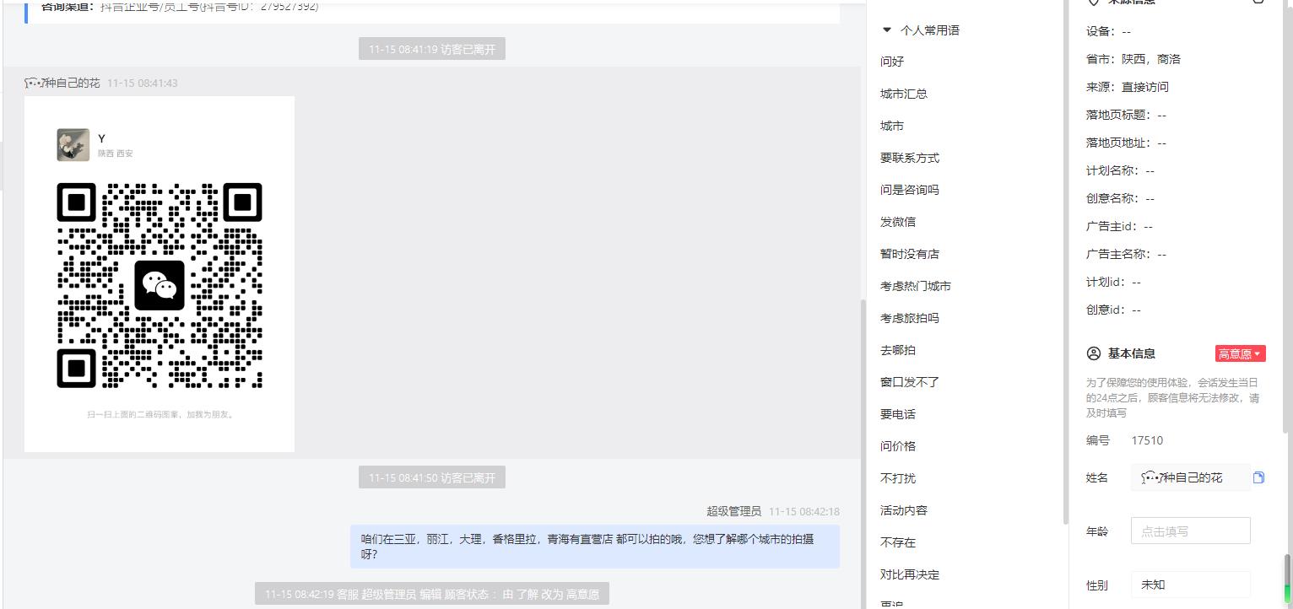Click the 编号 value 17510
Image resolution: width=1293 pixels, height=609 pixels.
pos(1147,440)
